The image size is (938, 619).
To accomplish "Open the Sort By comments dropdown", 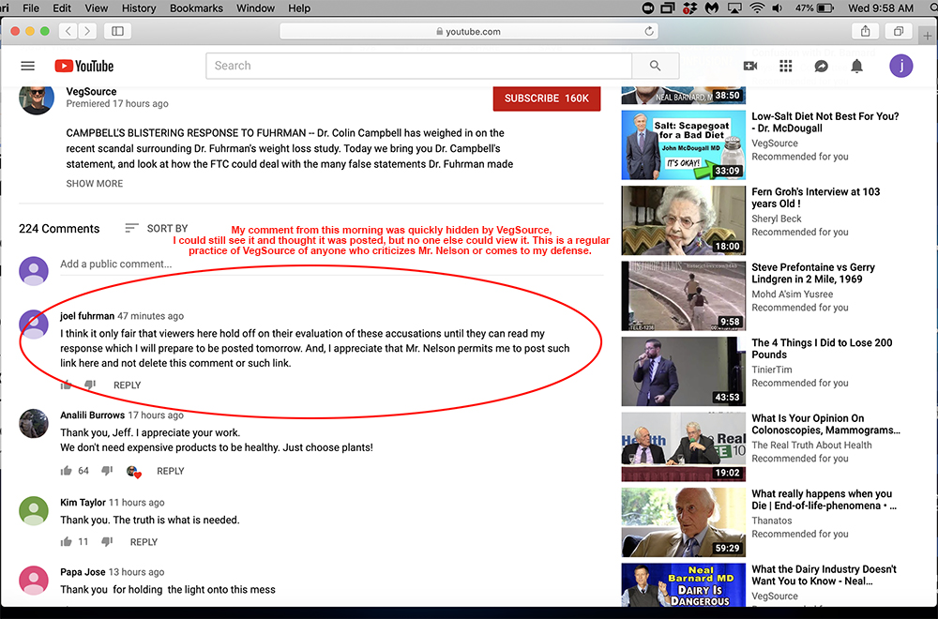I will [x=157, y=228].
